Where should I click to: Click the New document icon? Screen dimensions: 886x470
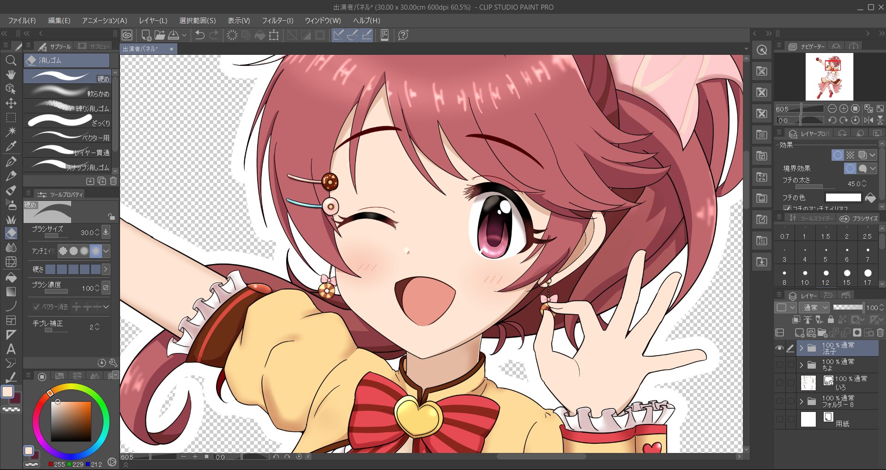(x=146, y=35)
